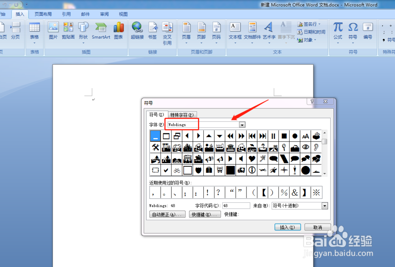Click the symbol dialog help question mark

click(x=312, y=101)
